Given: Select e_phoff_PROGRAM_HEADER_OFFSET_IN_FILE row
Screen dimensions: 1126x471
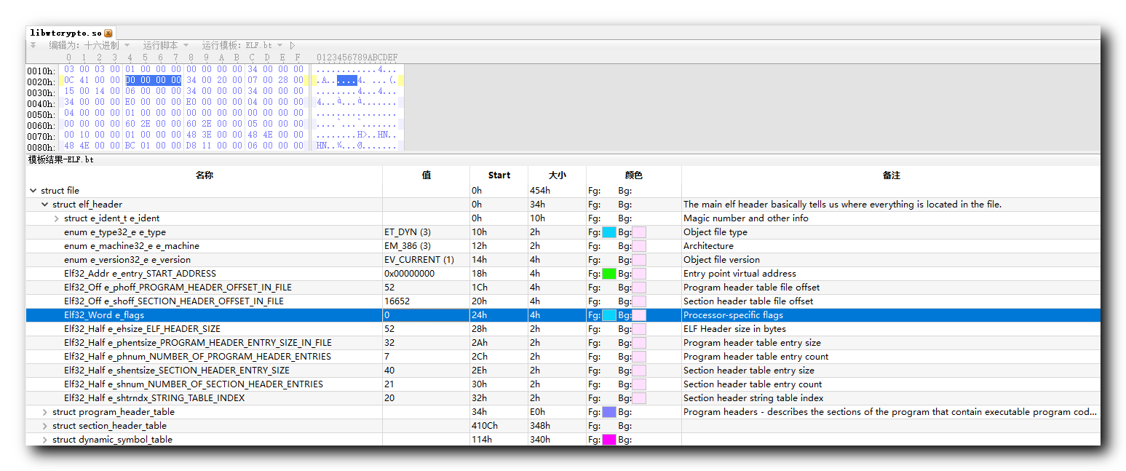Looking at the screenshot, I should (563, 288).
